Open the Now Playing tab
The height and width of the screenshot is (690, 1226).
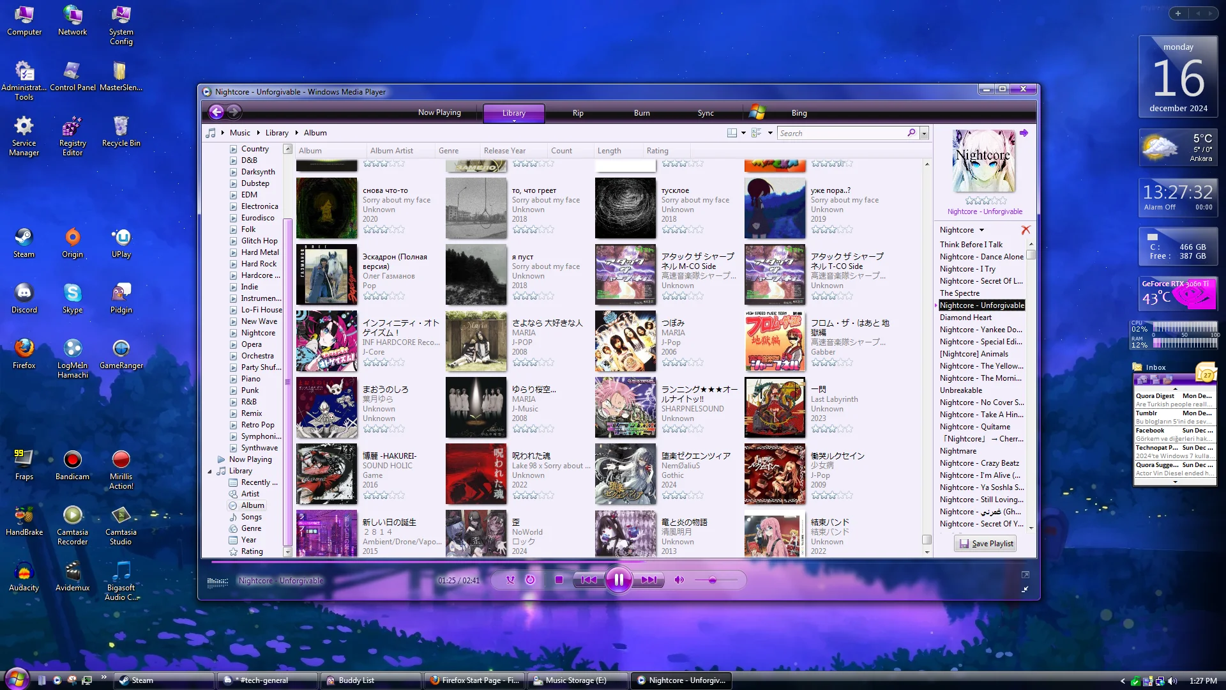439,112
